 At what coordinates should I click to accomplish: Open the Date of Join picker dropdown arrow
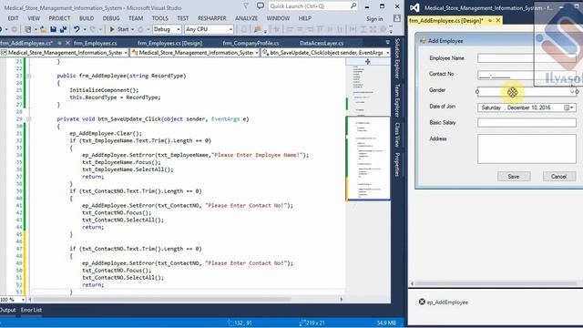pos(572,108)
